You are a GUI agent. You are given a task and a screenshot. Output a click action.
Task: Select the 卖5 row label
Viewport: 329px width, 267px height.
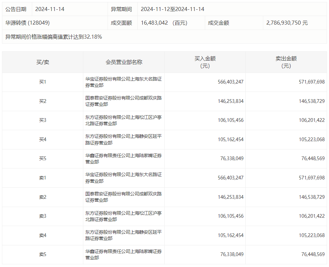[42, 255]
